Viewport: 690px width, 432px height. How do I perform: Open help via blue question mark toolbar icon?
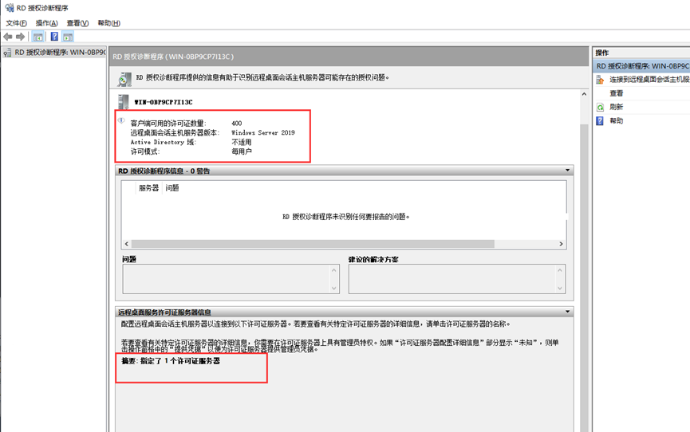tap(54, 37)
